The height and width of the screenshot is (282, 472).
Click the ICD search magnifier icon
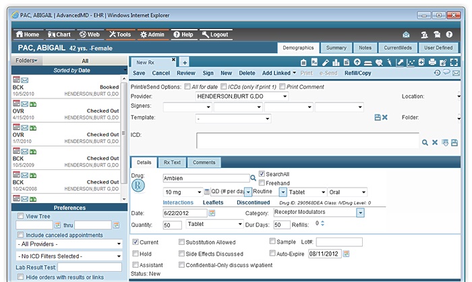(425, 142)
